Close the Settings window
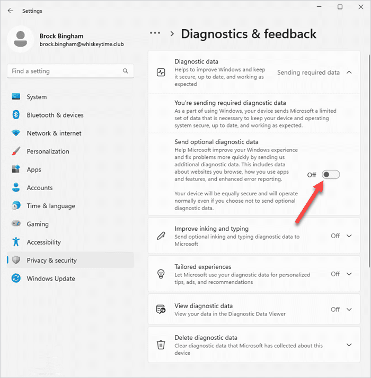 pos(361,7)
